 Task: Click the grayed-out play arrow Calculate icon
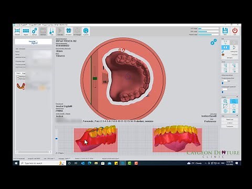[60, 31]
